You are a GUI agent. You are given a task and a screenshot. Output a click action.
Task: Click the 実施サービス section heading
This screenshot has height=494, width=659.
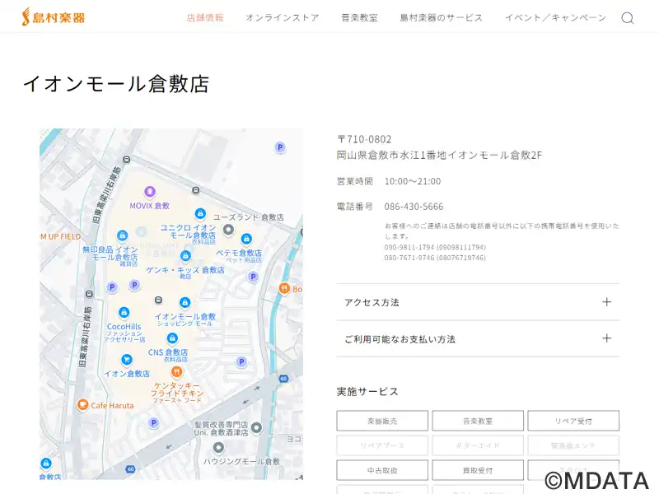pyautogui.click(x=367, y=392)
